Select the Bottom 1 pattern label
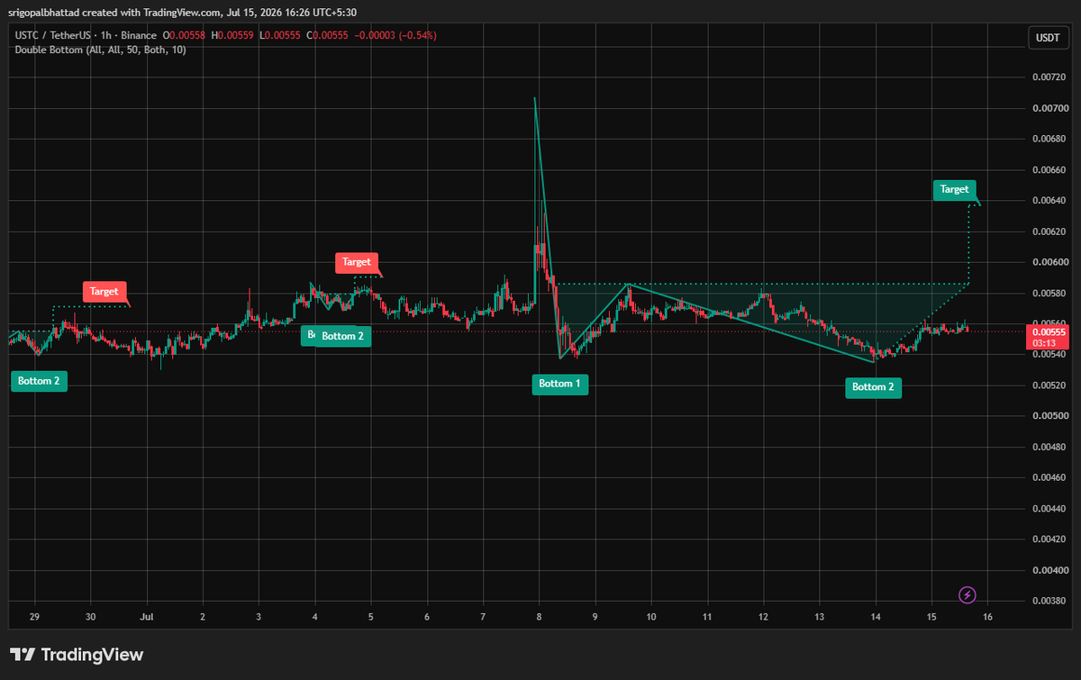This screenshot has height=680, width=1081. (x=559, y=384)
